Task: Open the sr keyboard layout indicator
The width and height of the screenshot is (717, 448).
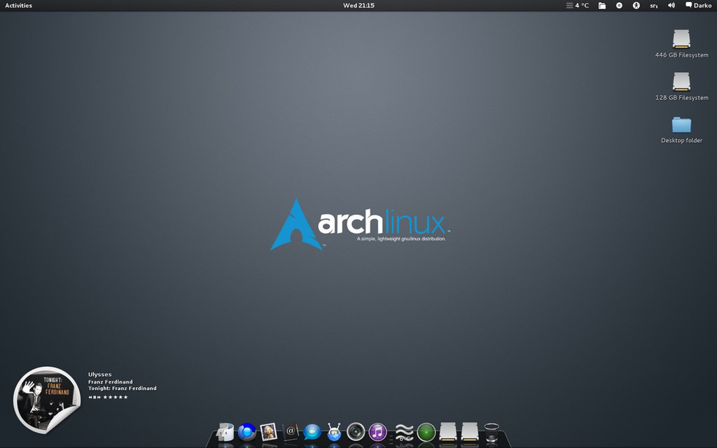Action: pyautogui.click(x=654, y=6)
